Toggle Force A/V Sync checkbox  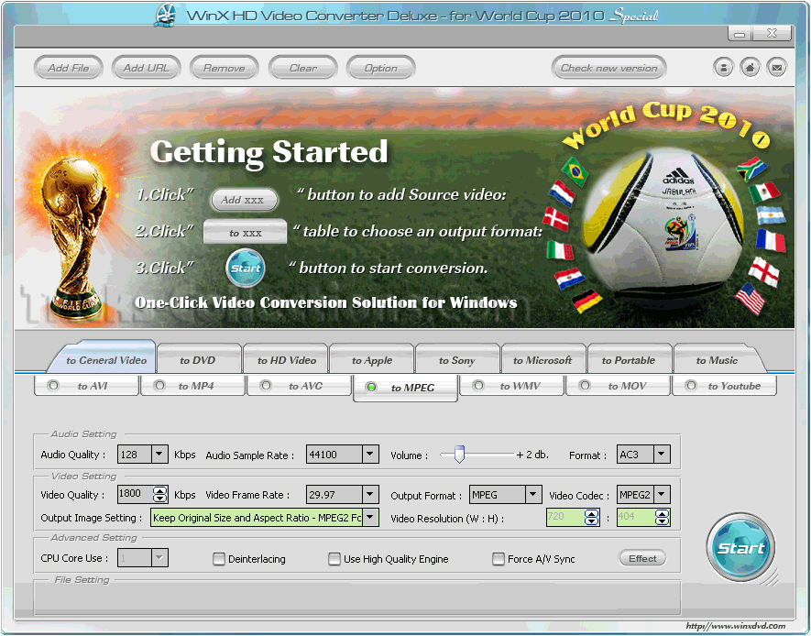(499, 558)
